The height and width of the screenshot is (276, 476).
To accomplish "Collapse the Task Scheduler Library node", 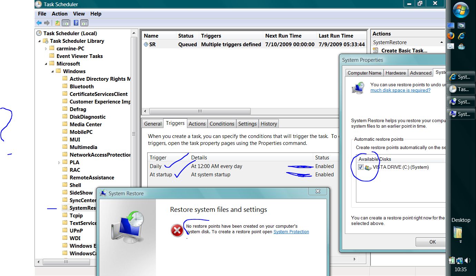I will tap(40, 41).
